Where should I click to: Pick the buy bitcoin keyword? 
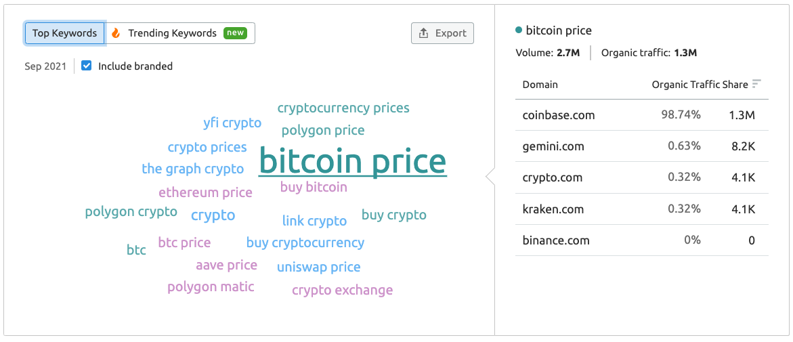(x=314, y=187)
